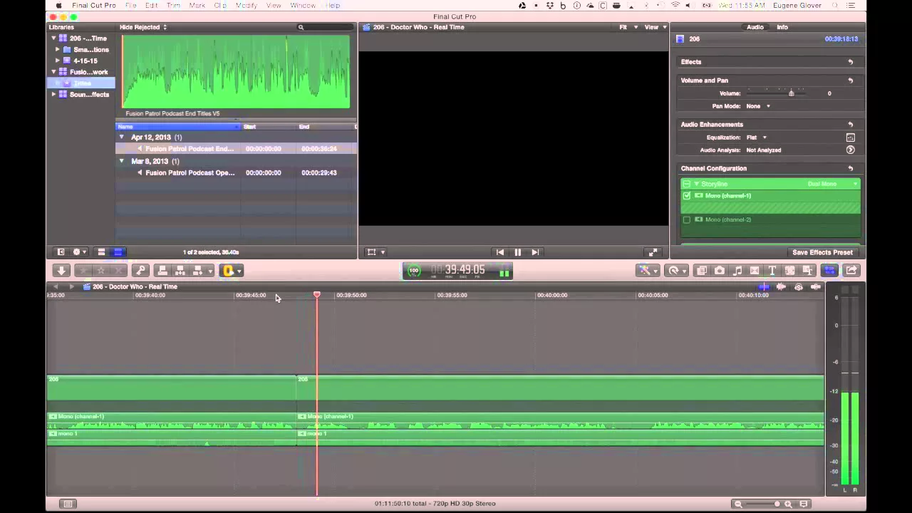This screenshot has height=513, width=912.
Task: Collapse the Apr 12, 2013 group
Action: pyautogui.click(x=121, y=137)
